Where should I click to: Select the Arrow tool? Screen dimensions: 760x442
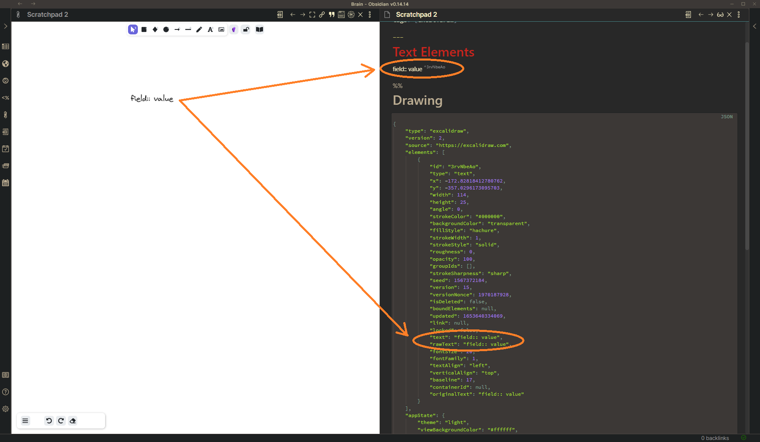click(x=177, y=29)
